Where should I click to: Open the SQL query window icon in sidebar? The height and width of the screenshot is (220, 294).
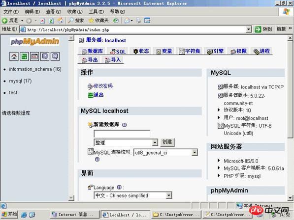pos(34,56)
